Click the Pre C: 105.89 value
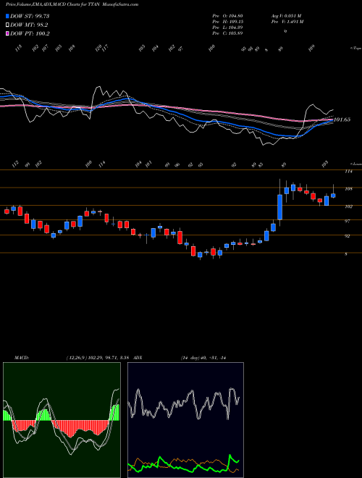This screenshot has height=478, width=362. [x=227, y=33]
